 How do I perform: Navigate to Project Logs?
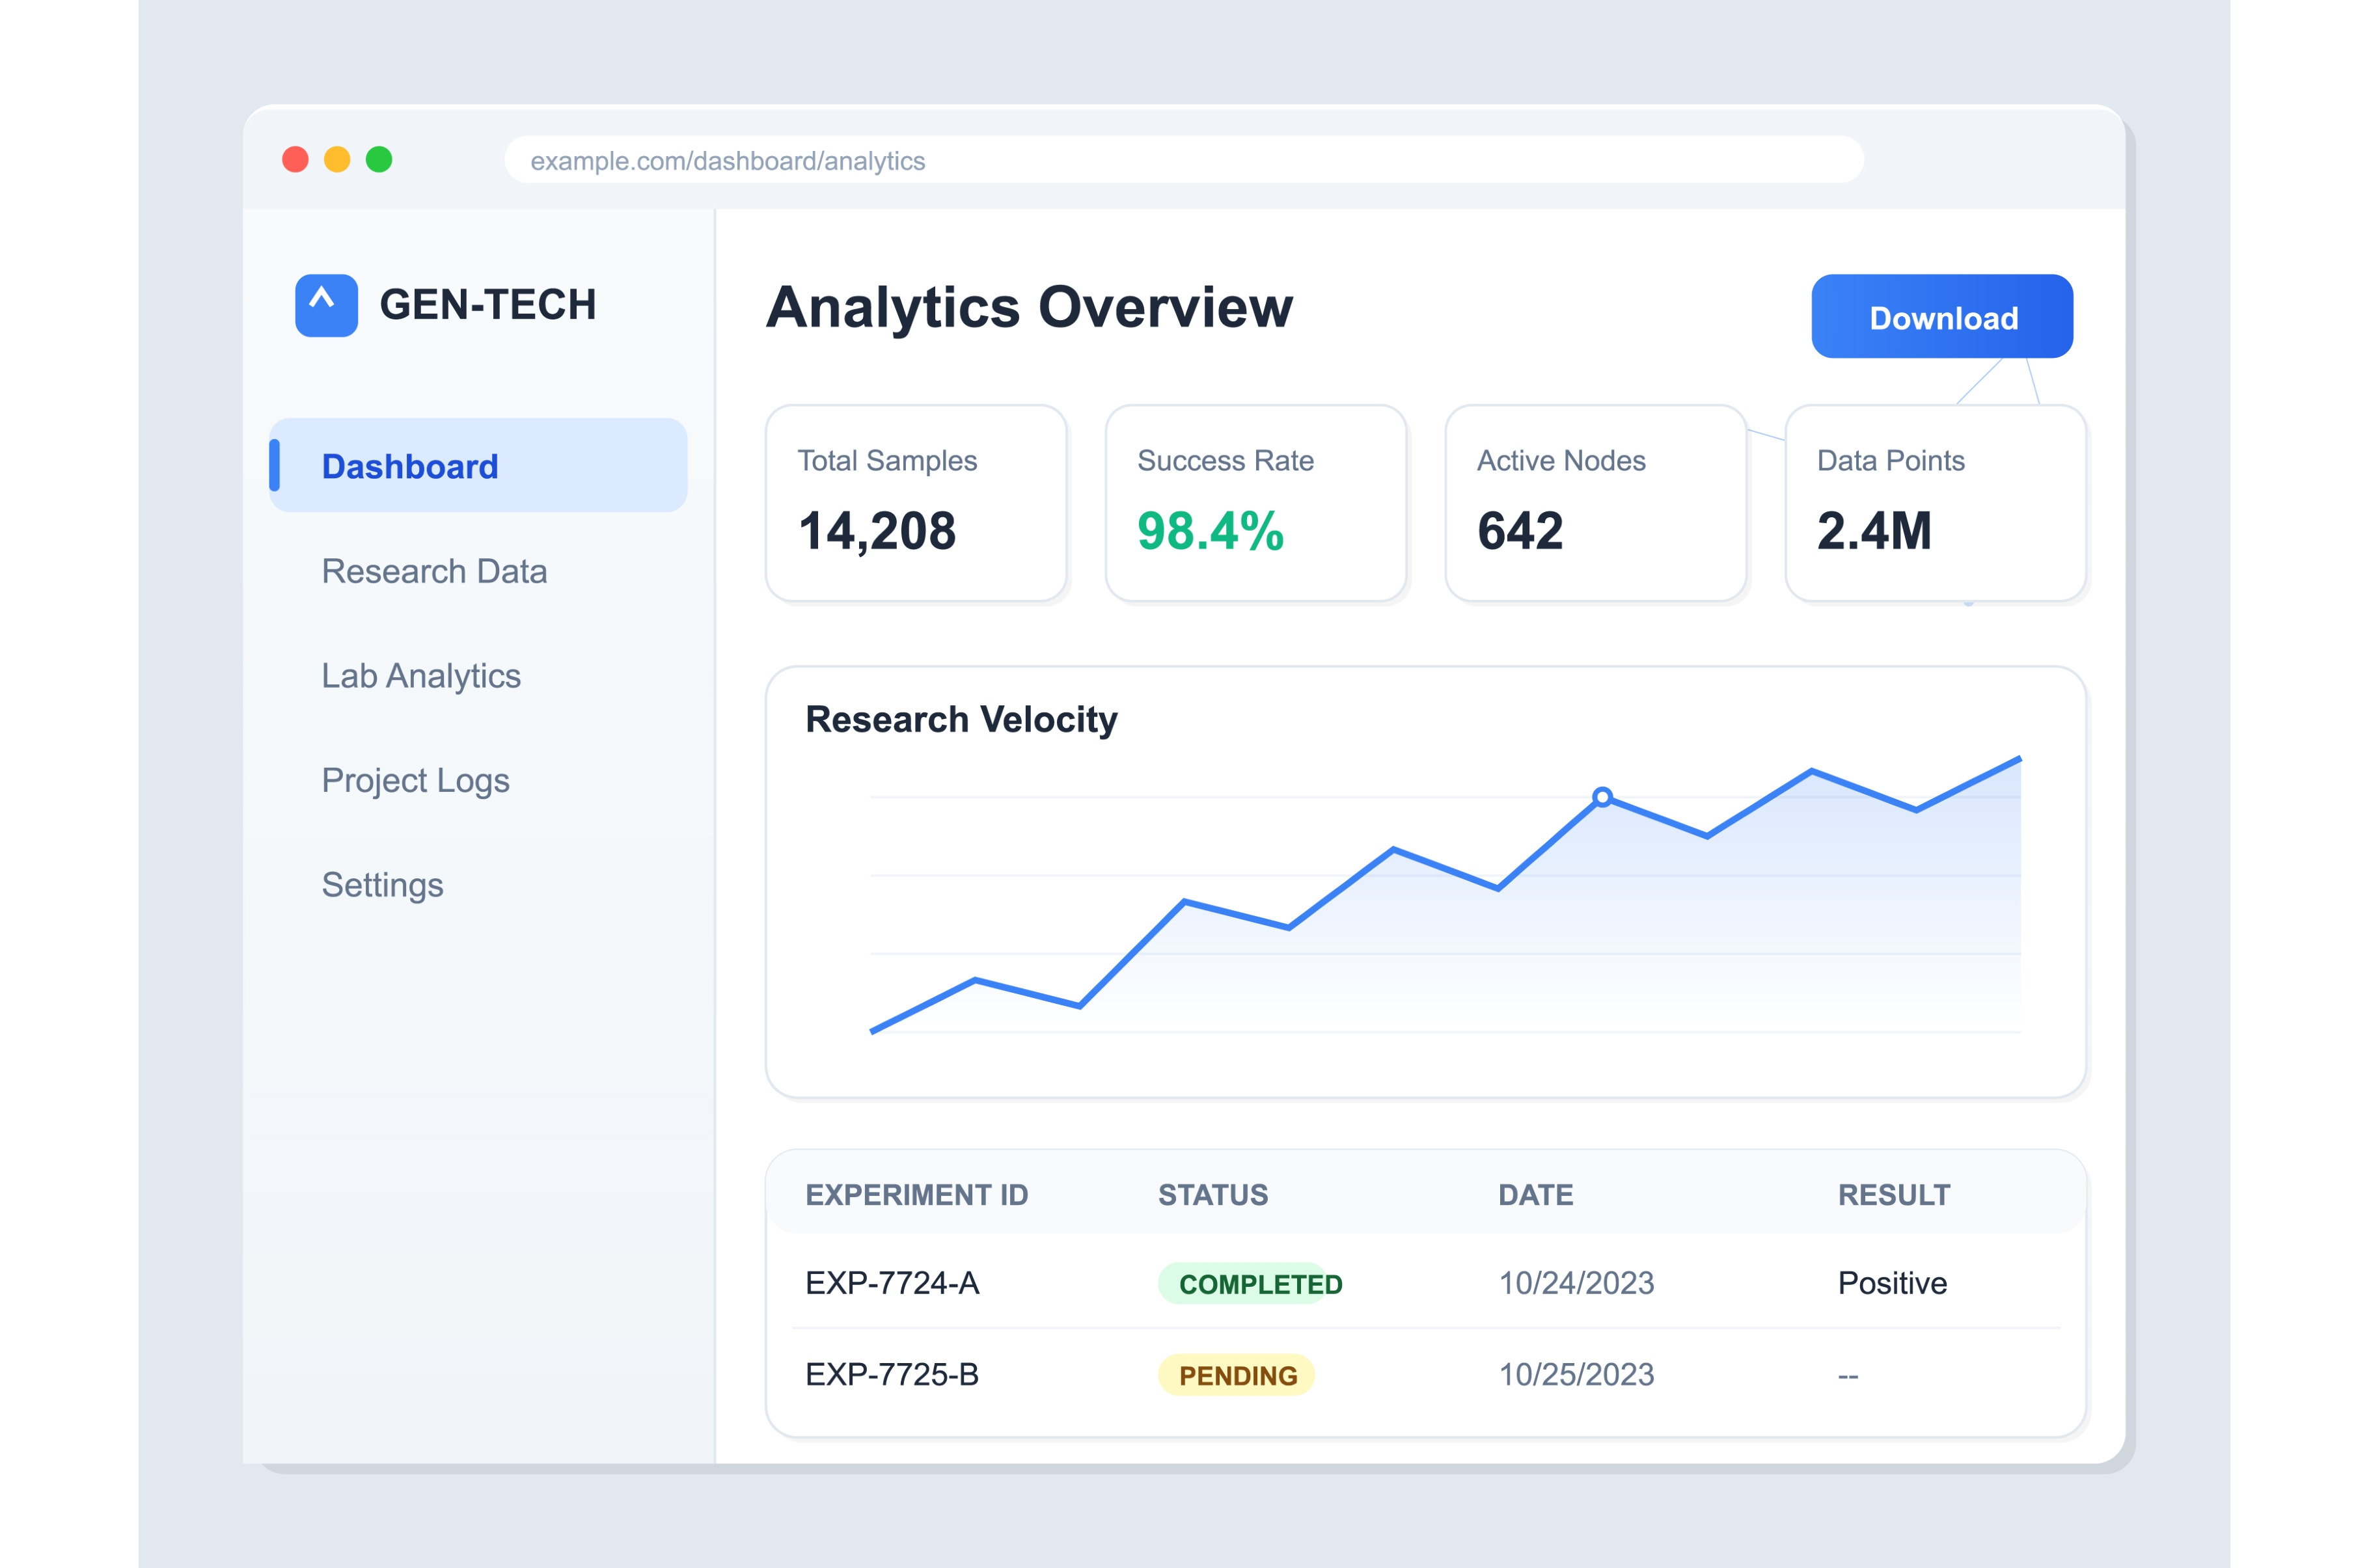(415, 780)
